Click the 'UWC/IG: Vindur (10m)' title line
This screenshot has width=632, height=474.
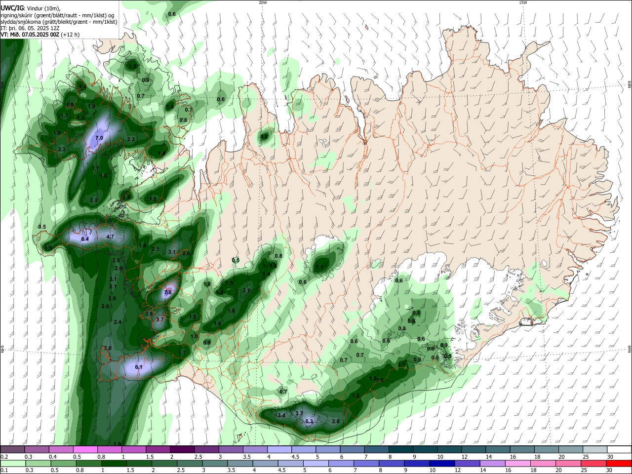tap(30, 8)
